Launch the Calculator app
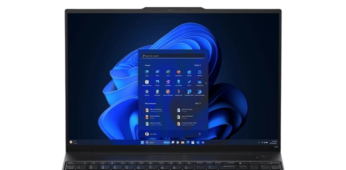Viewport: 346px width, 170px height. (x=157, y=93)
